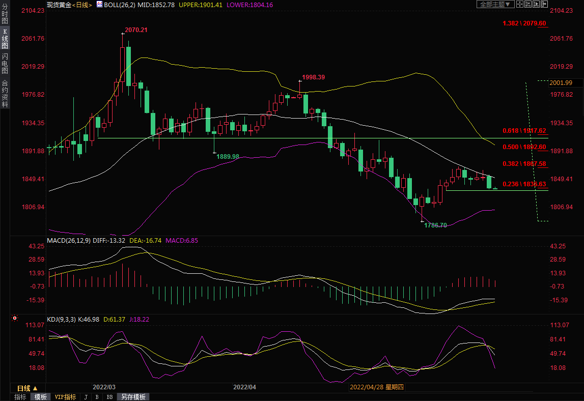Select the 指标 tab at bottom
The image size is (584, 401).
(20, 397)
